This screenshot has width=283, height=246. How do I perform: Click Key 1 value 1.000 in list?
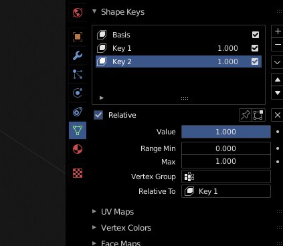coord(227,48)
